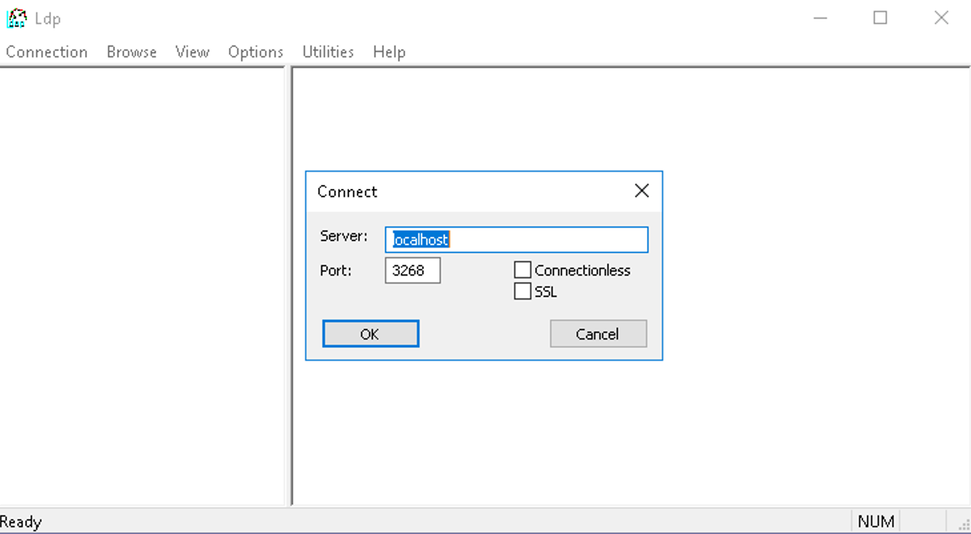
Task: Click the Port field showing 3268
Action: coord(412,270)
